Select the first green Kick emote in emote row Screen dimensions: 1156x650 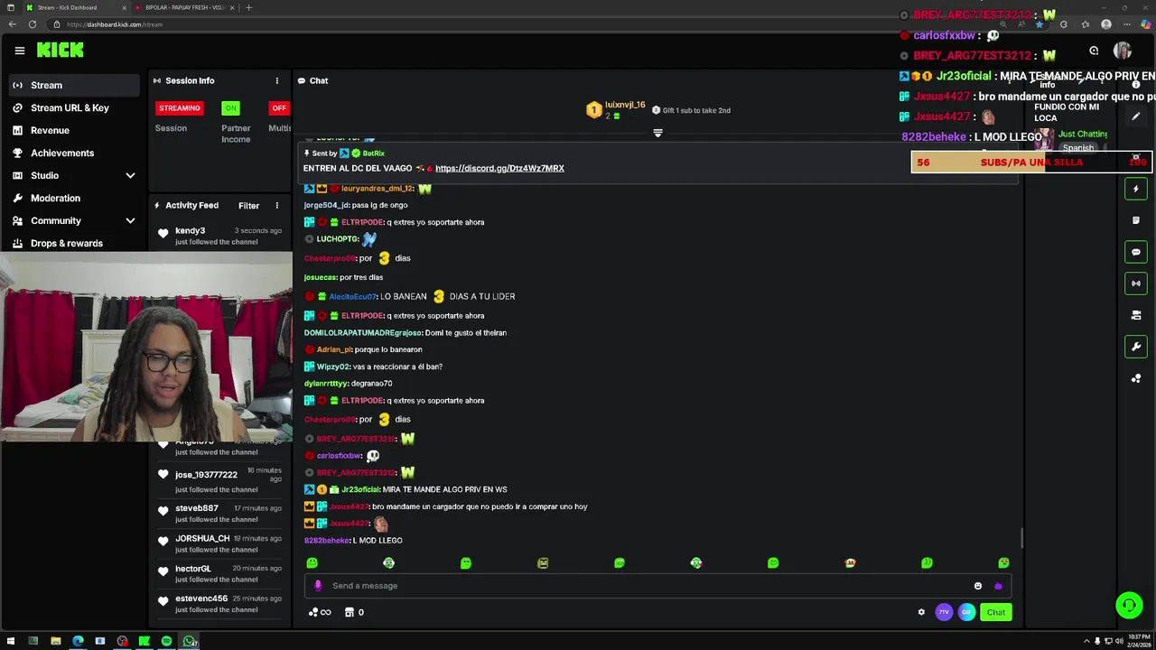tap(312, 563)
